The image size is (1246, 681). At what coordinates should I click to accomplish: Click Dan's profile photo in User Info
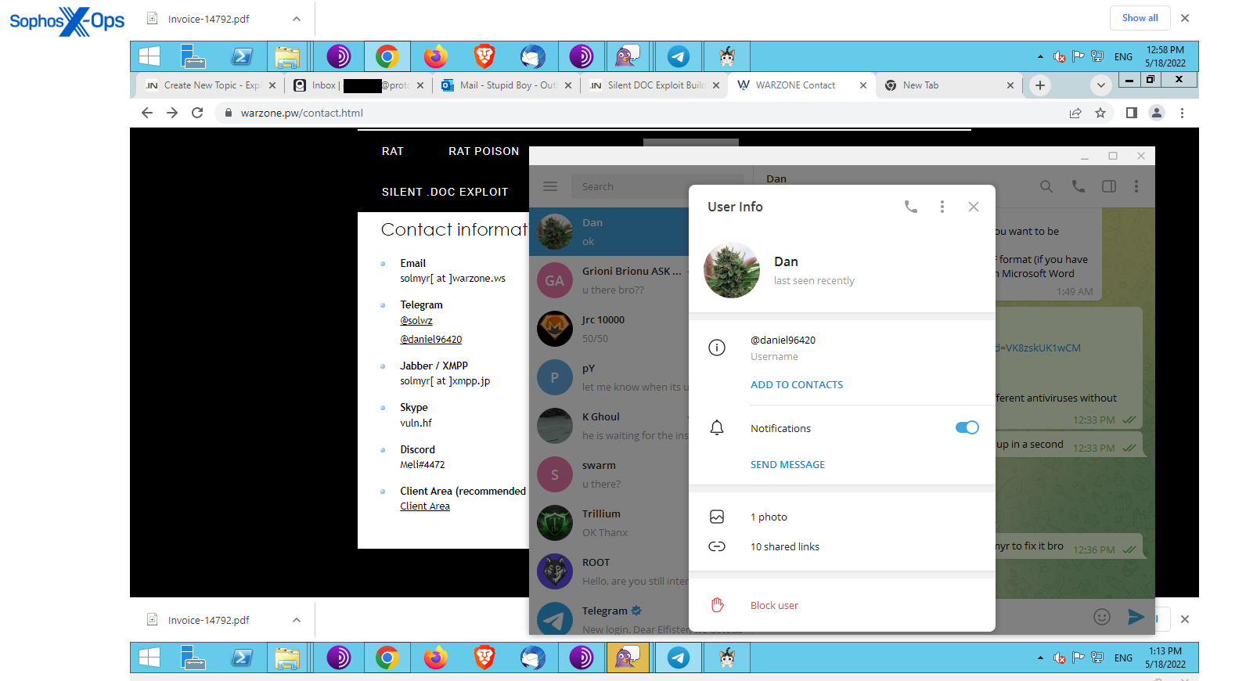732,270
